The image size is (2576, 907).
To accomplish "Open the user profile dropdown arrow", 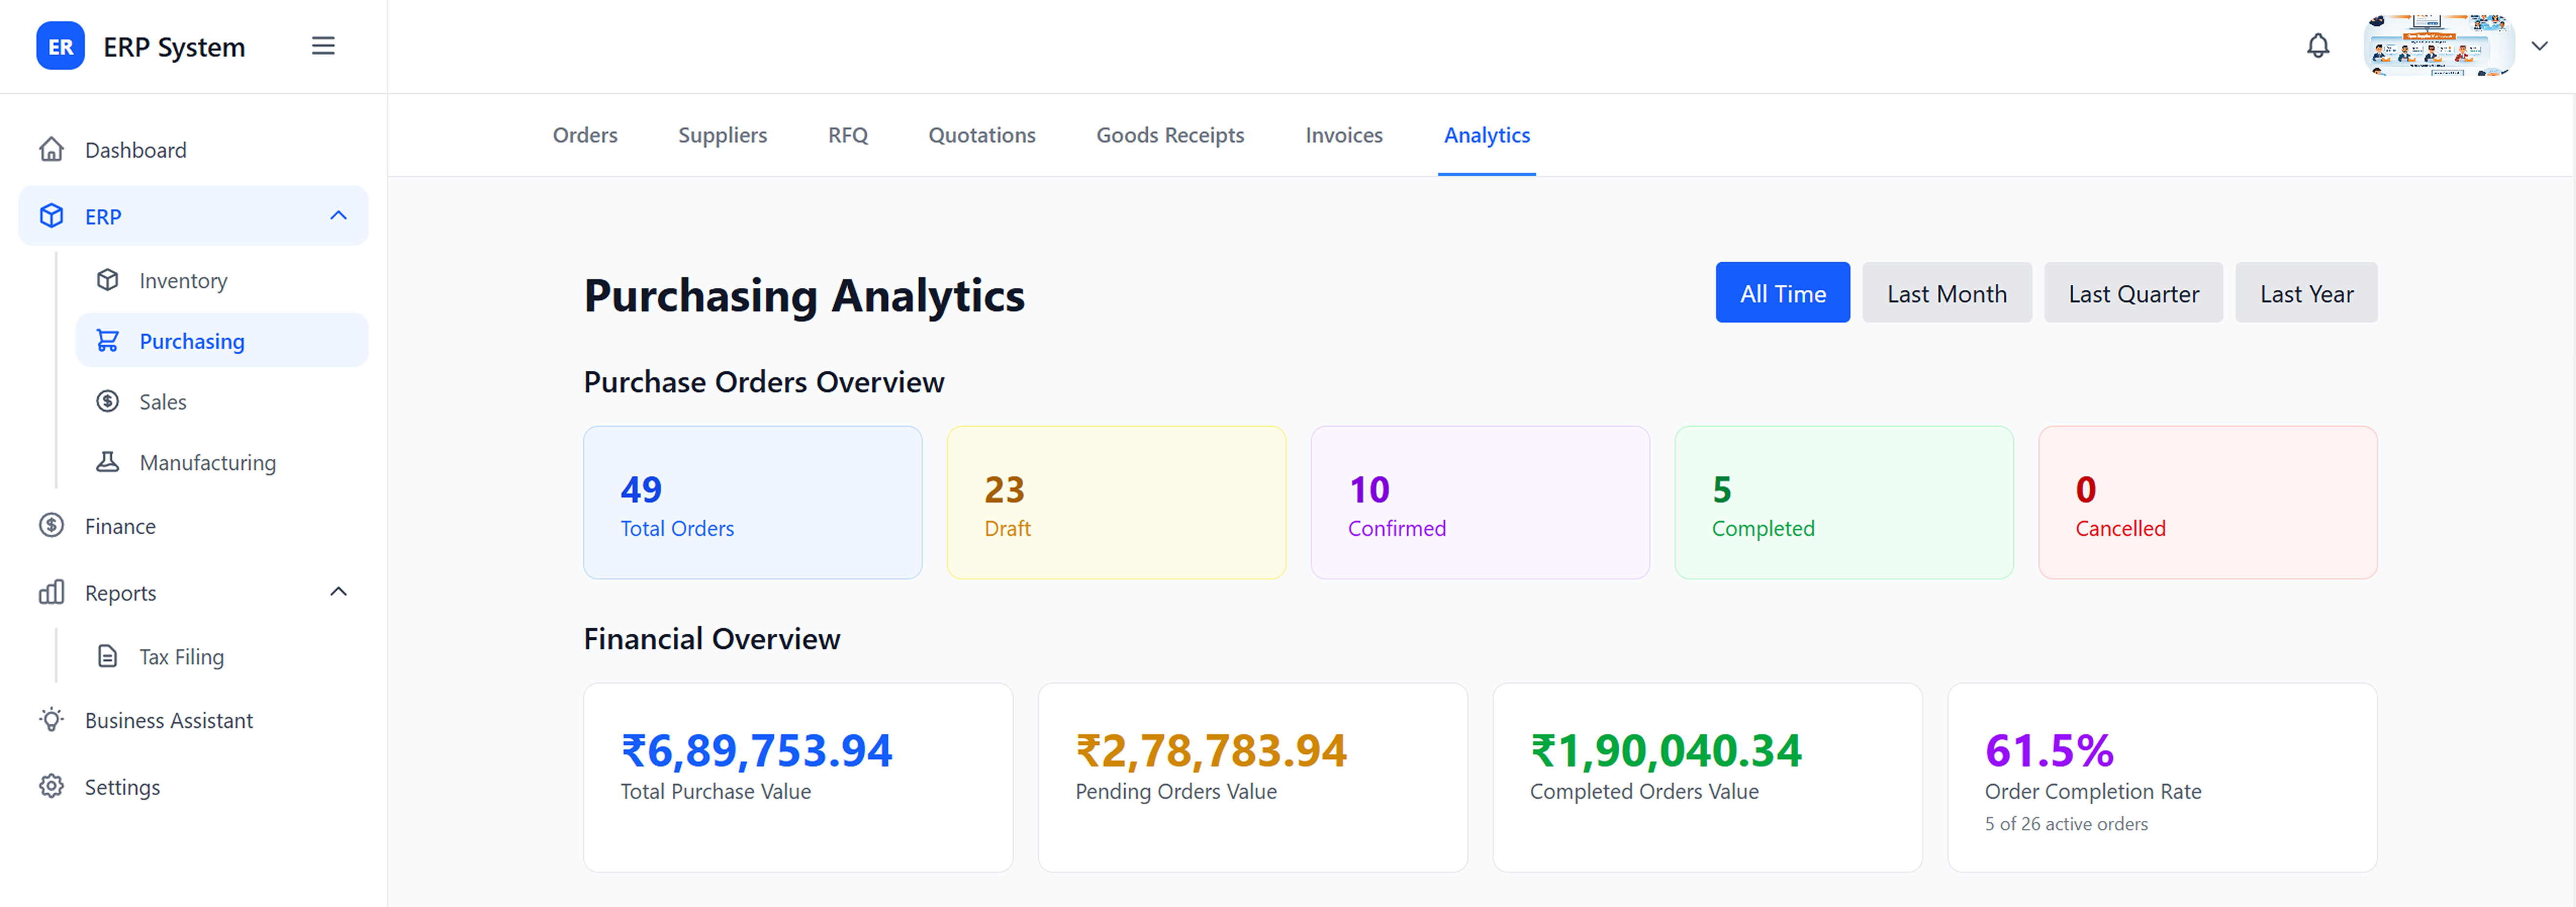I will pos(2539,46).
